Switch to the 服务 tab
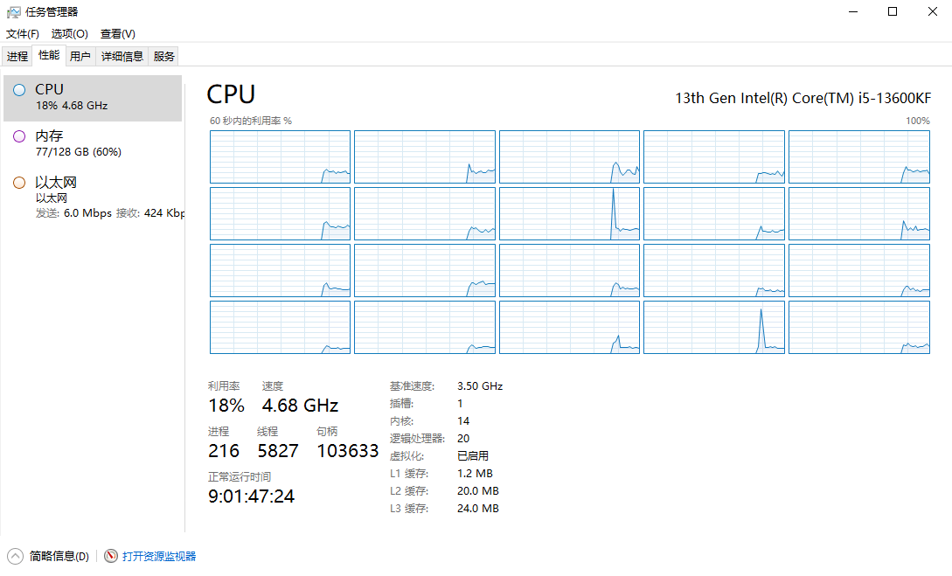 pyautogui.click(x=163, y=57)
